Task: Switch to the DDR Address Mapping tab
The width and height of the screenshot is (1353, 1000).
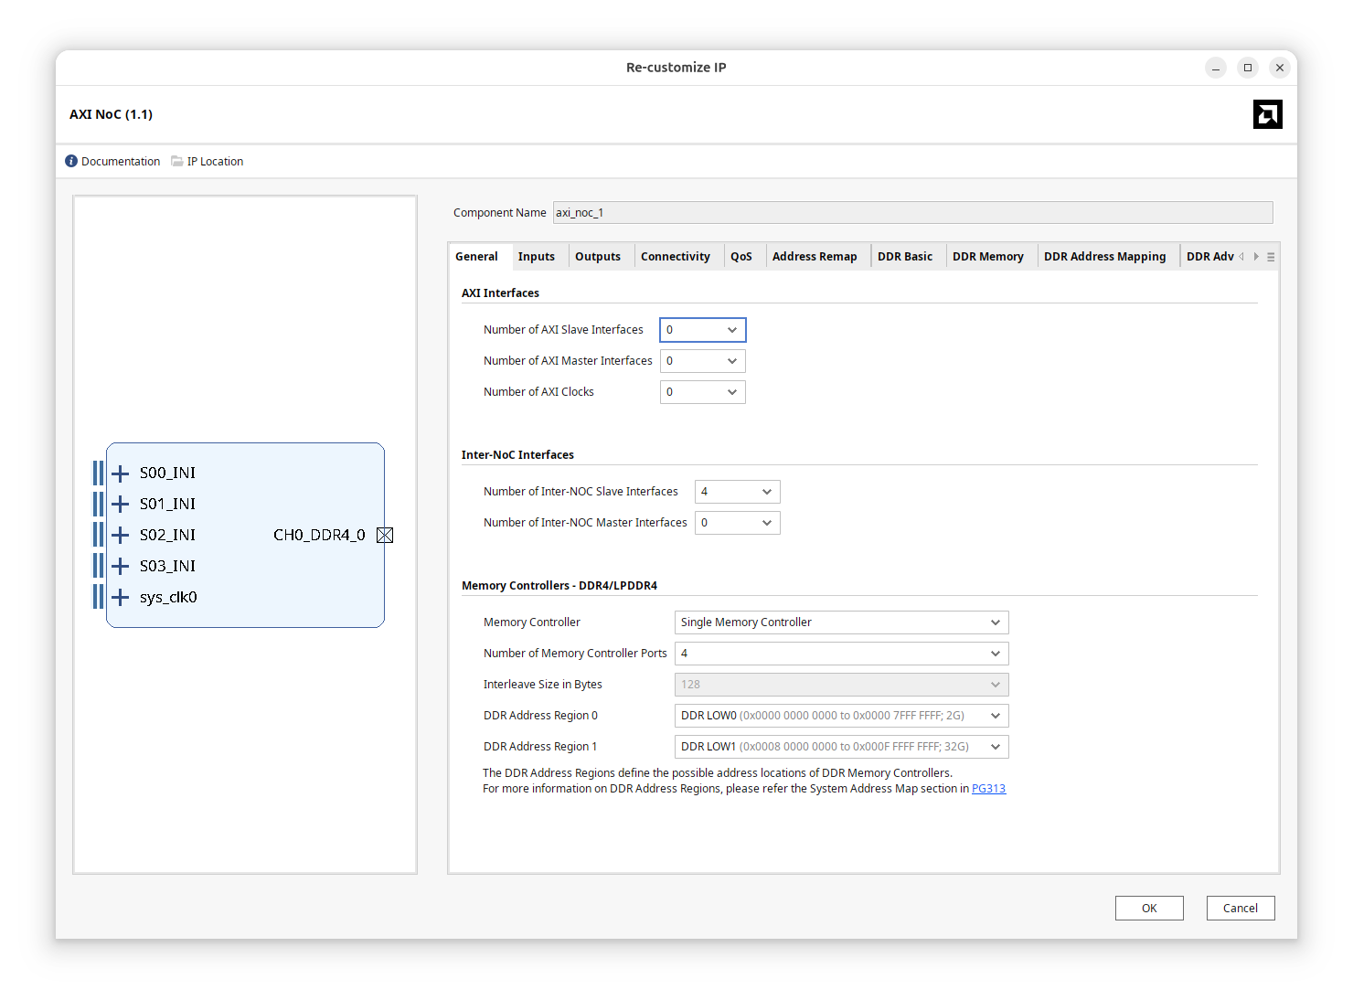Action: point(1104,257)
